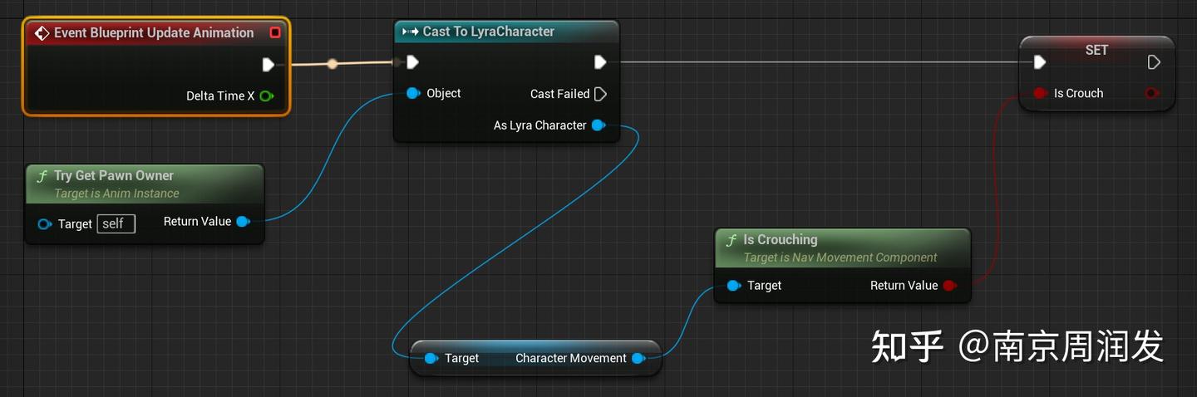The width and height of the screenshot is (1197, 397).
Task: Click the Event Blueprint Update Animation node title
Action: pos(154,32)
